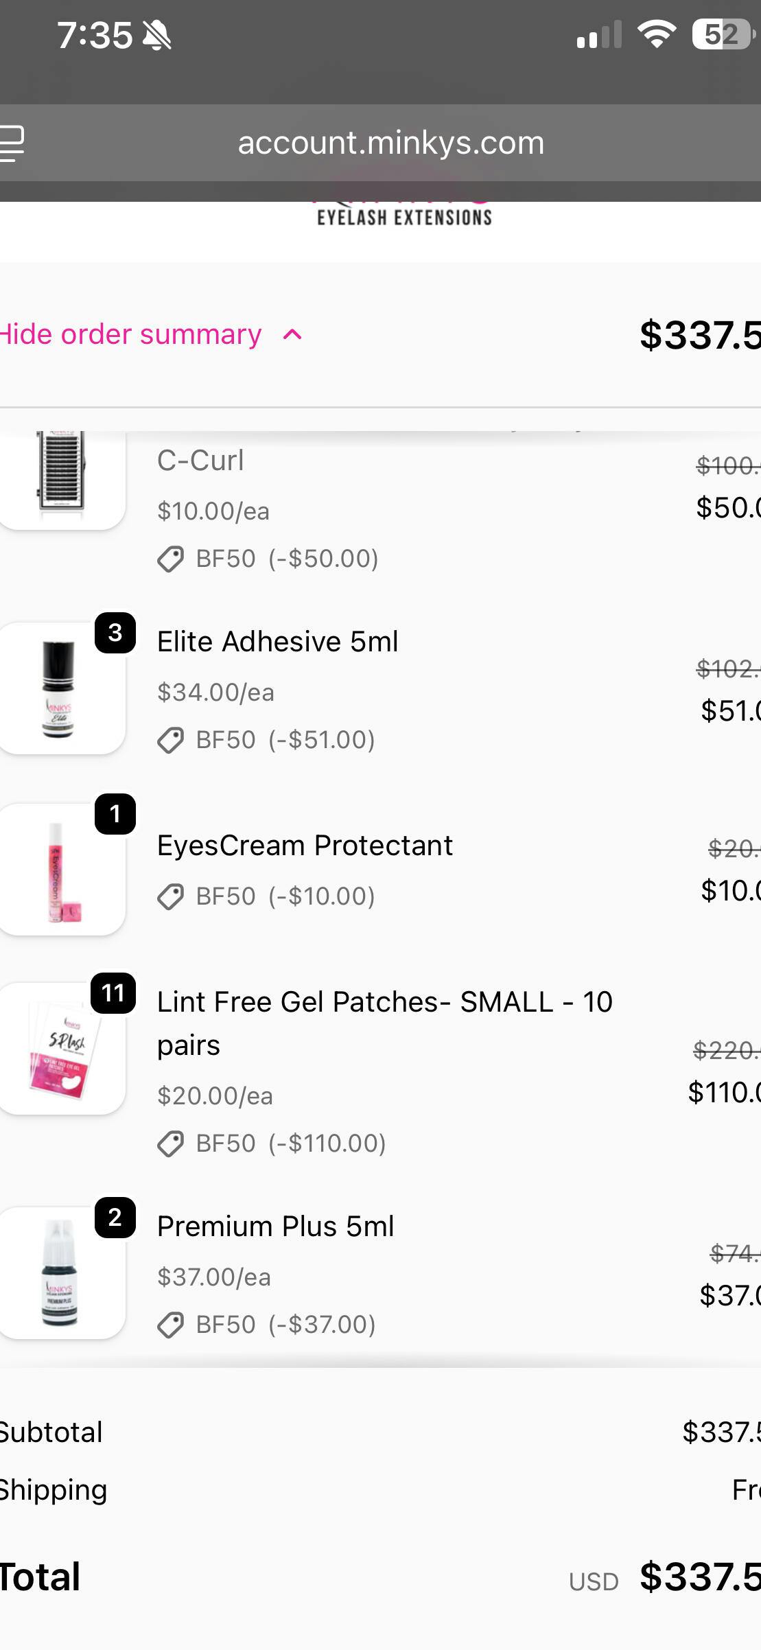Select the Premium Plus 5ml item name

coord(275,1227)
